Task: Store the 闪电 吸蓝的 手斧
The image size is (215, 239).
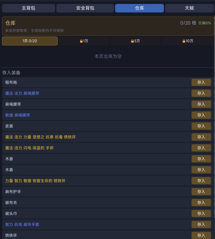Action: (x=201, y=148)
